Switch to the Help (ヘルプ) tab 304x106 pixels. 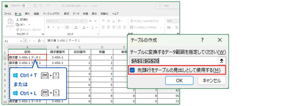pyautogui.click(x=115, y=14)
